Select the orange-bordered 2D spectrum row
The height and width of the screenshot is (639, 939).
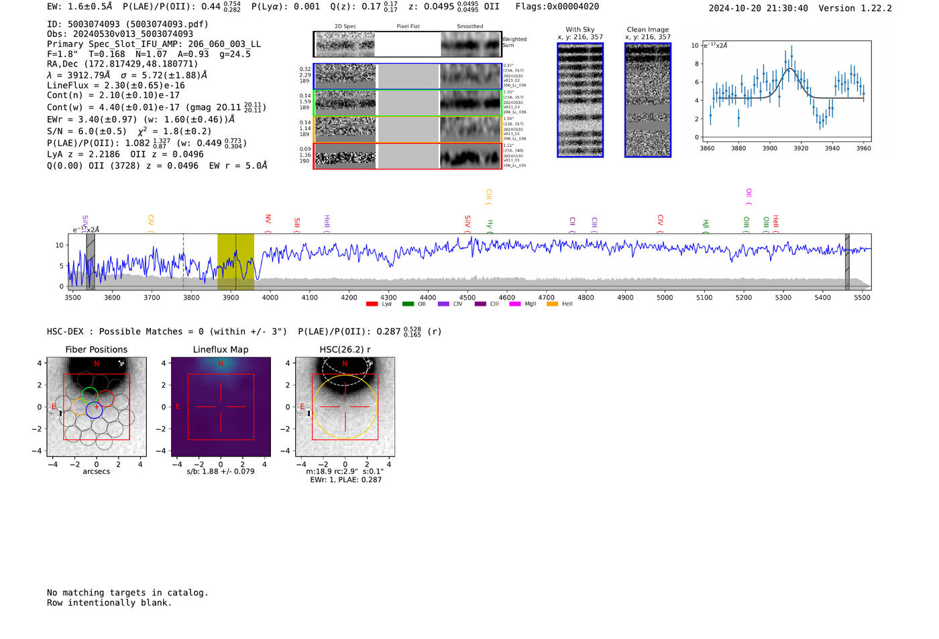[x=408, y=129]
